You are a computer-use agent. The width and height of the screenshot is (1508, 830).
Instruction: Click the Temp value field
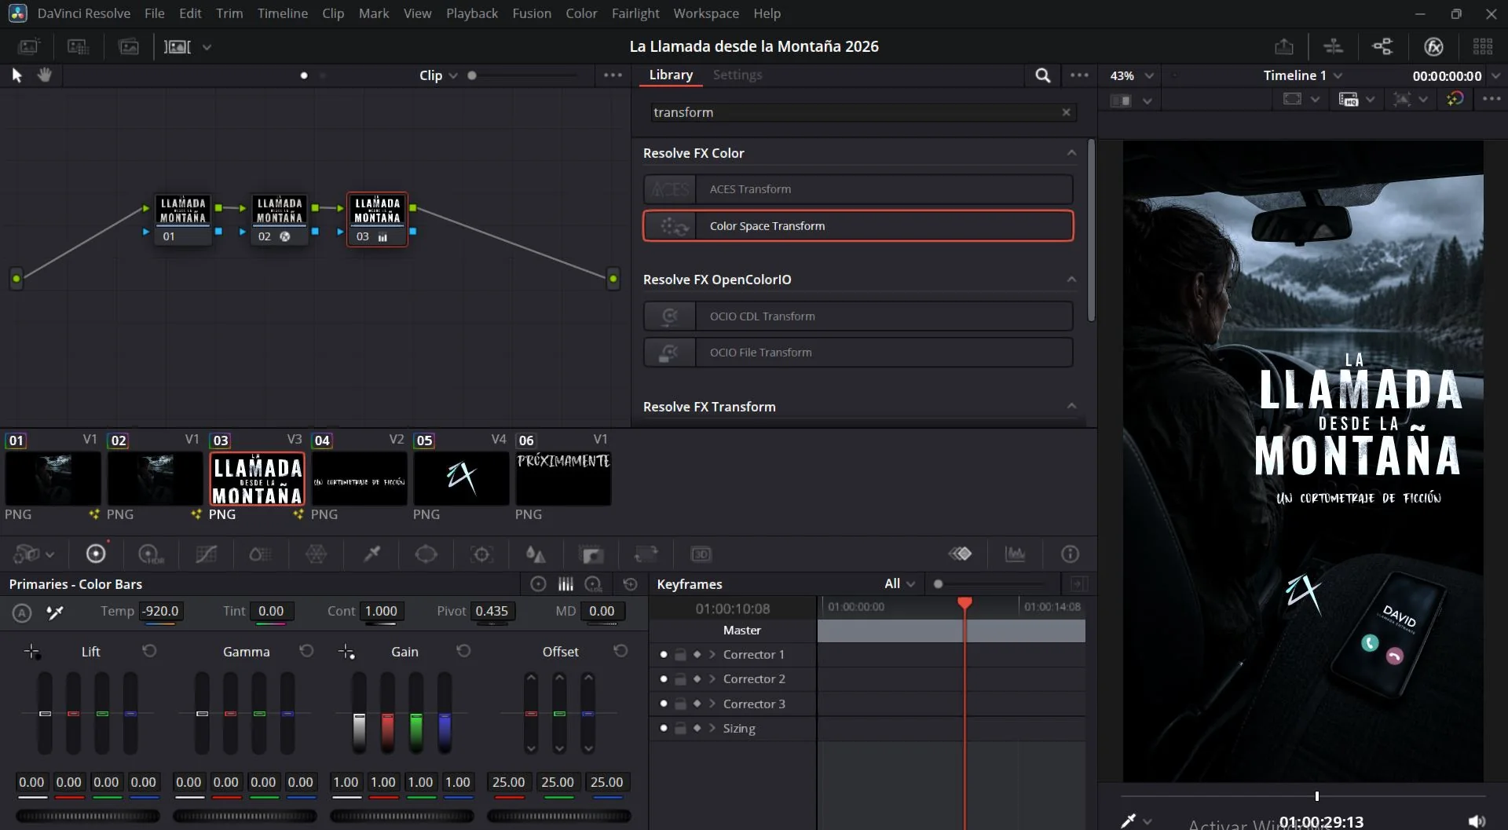pos(161,611)
